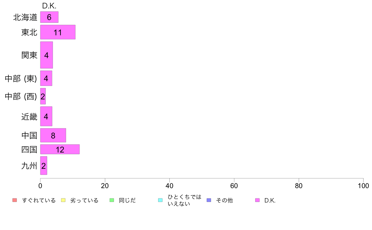Click the 中部 (西) row label
This screenshot has width=372, height=230.
tap(21, 96)
